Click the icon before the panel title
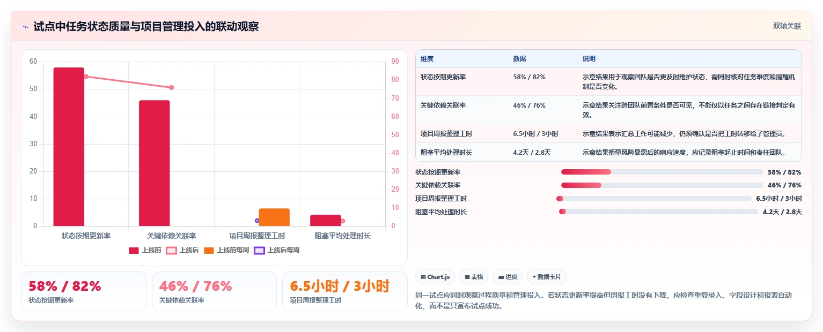 (x=25, y=27)
